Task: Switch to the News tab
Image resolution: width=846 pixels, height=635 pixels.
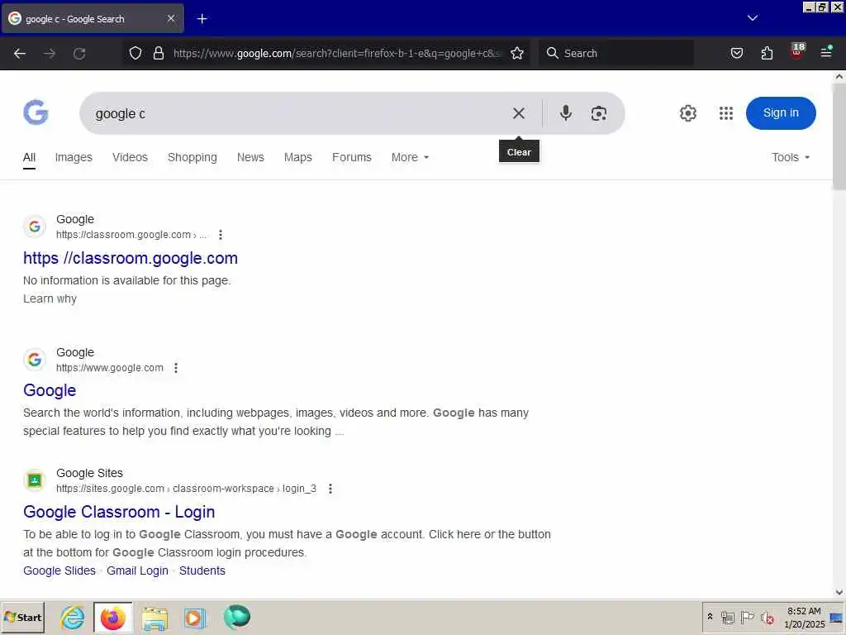Action: point(250,157)
